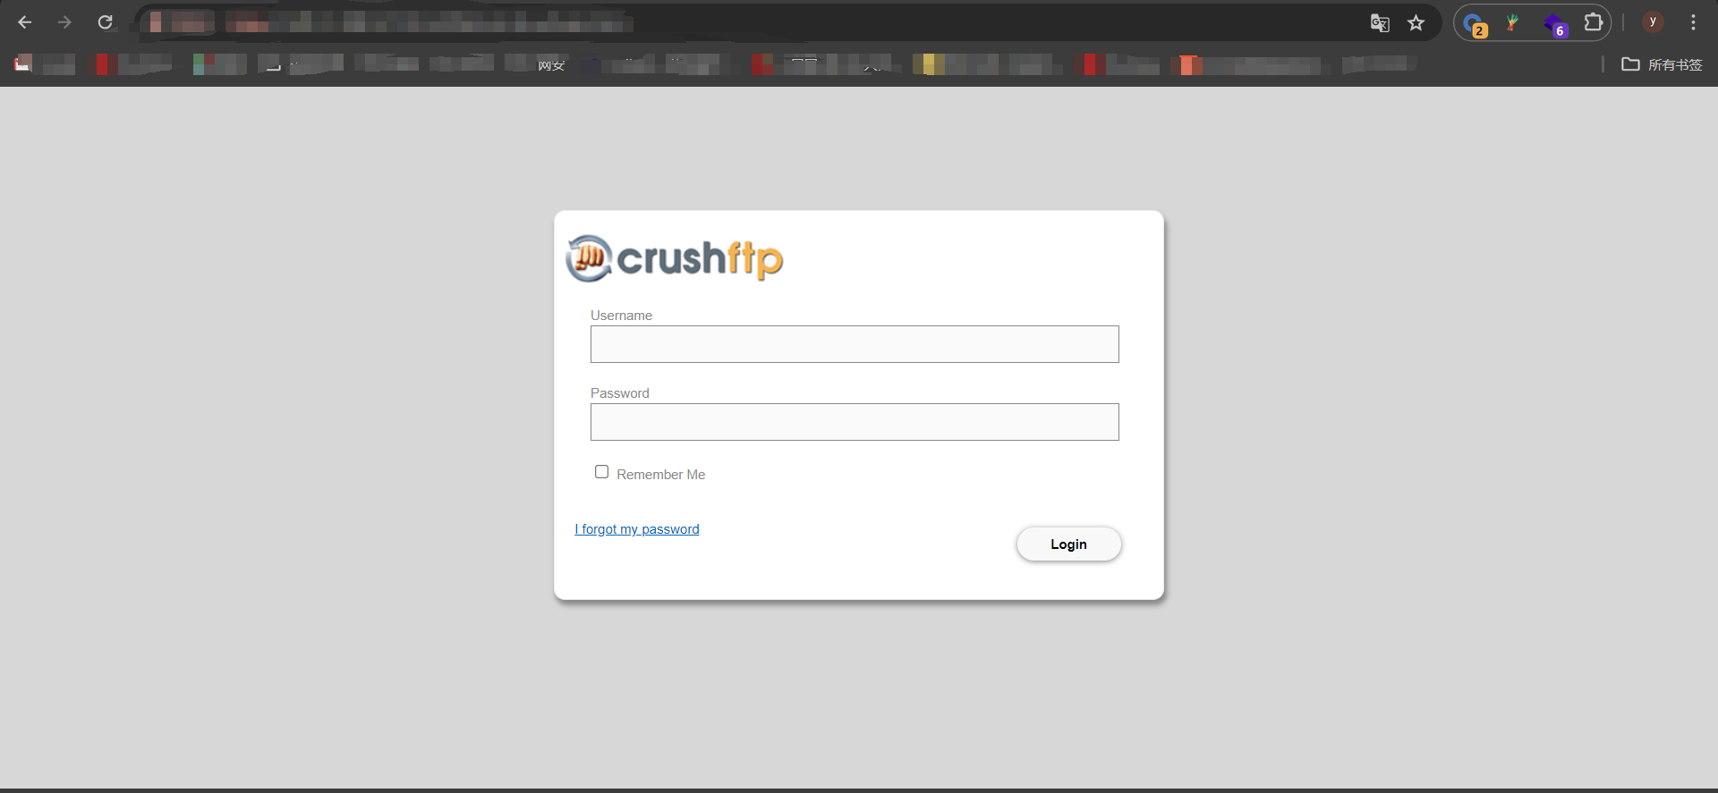Open the extension with purple badge 6

tap(1555, 25)
